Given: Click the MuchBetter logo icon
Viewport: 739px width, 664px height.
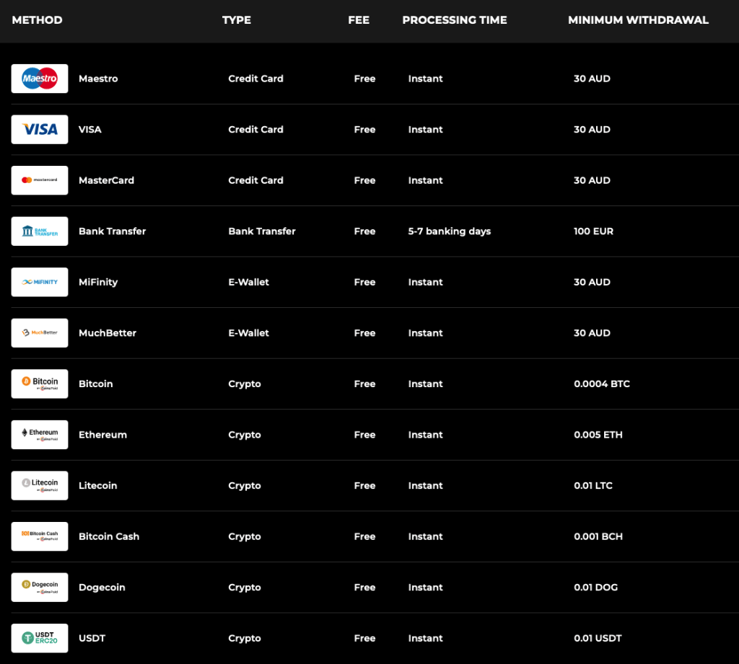Looking at the screenshot, I should [x=40, y=333].
